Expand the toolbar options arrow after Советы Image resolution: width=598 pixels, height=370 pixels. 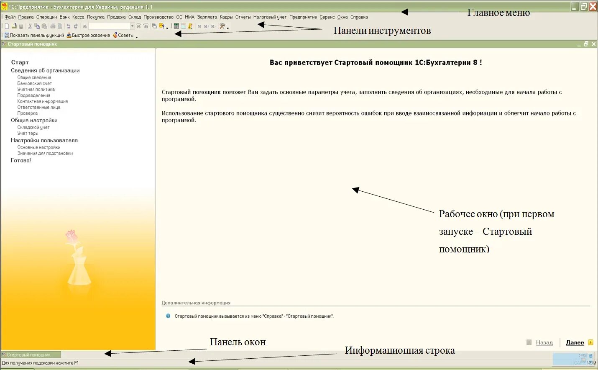coord(137,37)
